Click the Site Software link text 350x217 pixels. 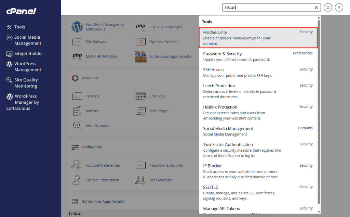click(97, 41)
